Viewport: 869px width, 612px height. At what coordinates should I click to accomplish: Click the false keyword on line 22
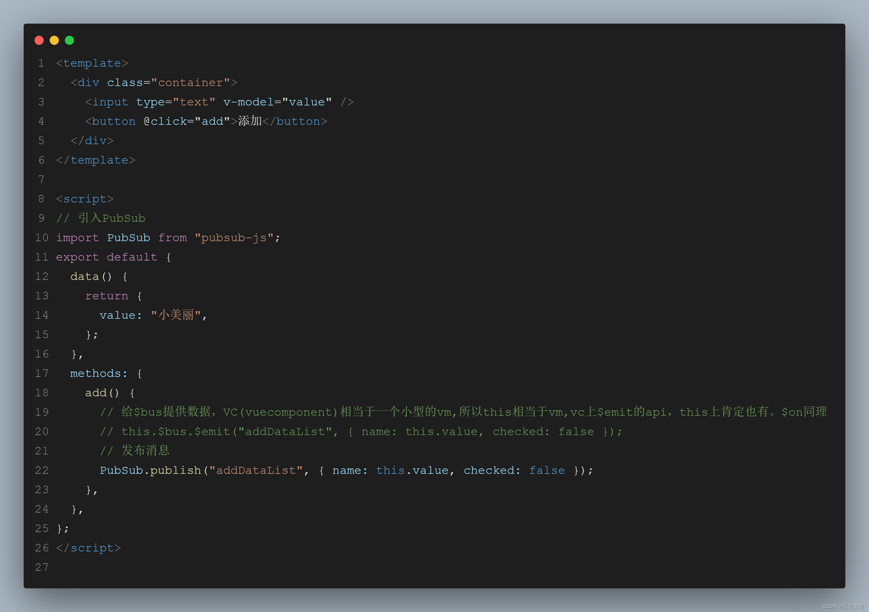click(547, 471)
